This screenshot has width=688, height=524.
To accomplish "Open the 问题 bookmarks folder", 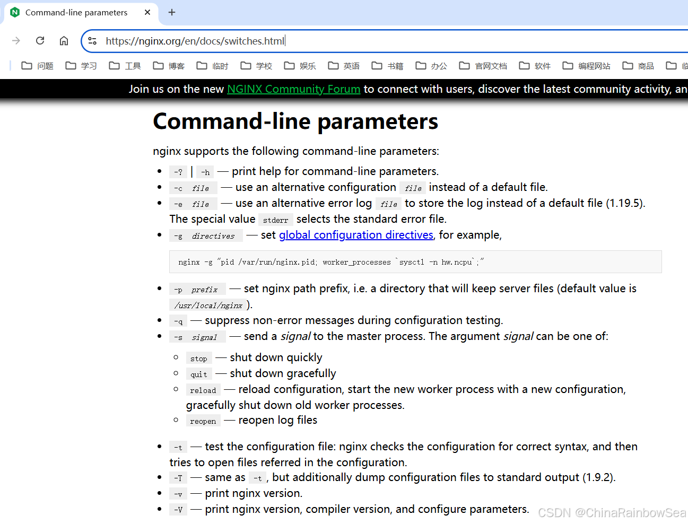I will [38, 66].
